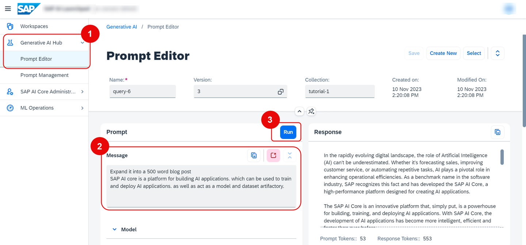Click the Created on date text
Screen dimensions: 526x245
pos(407,92)
